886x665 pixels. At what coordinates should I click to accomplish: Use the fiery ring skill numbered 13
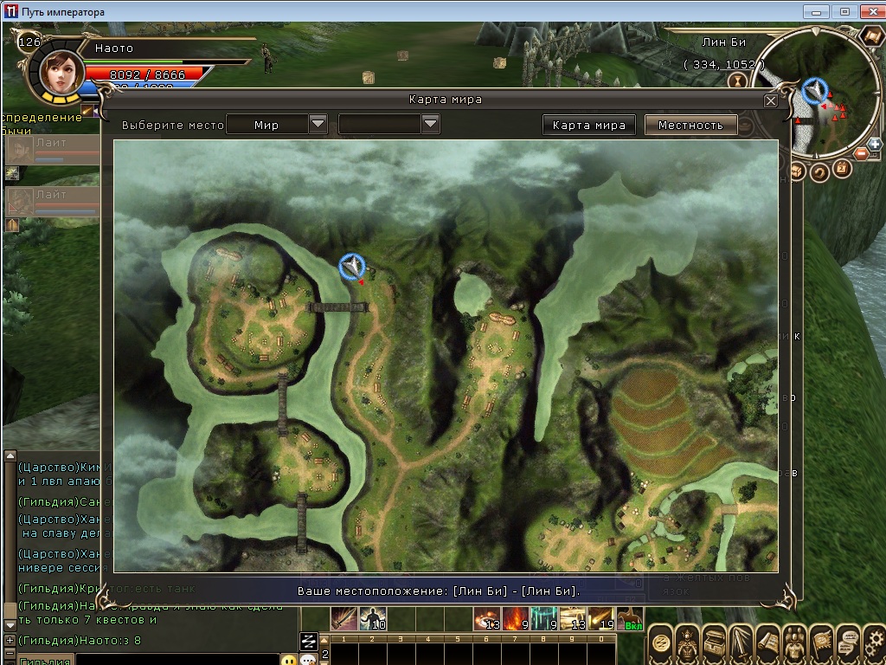487,618
